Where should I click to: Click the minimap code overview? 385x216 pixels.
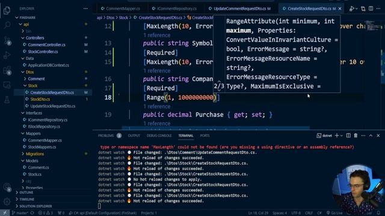tap(373, 26)
